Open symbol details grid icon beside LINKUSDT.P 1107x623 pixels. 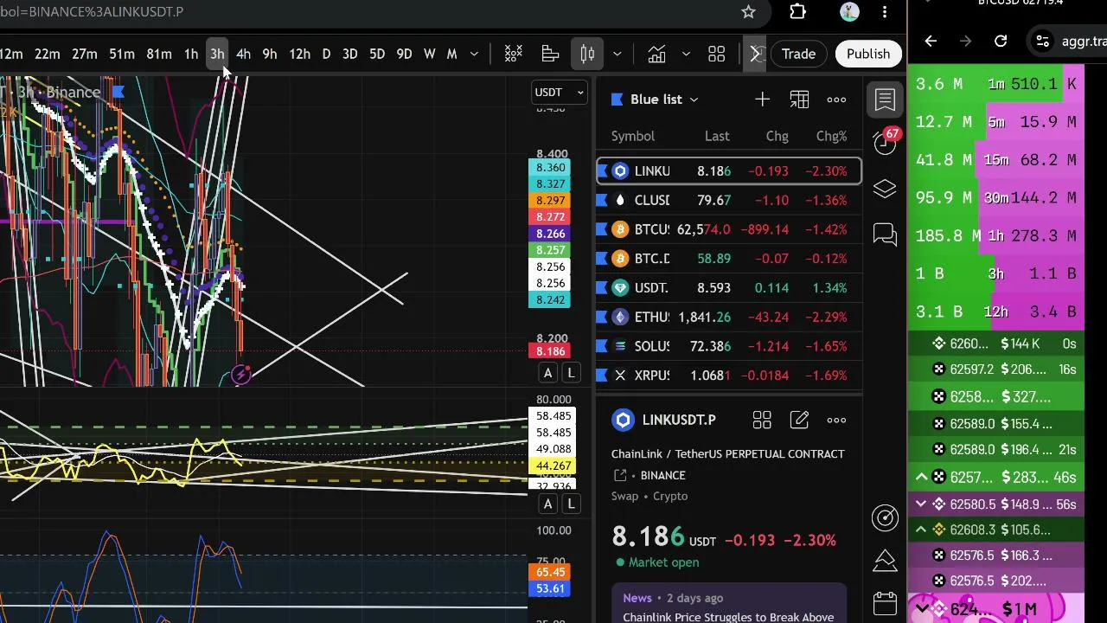click(x=762, y=421)
